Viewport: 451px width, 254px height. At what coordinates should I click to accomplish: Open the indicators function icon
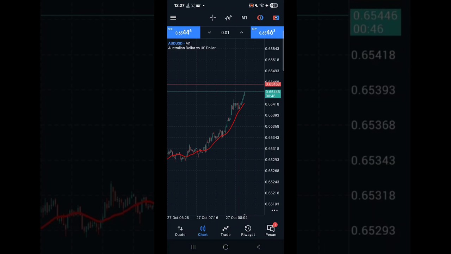229,18
